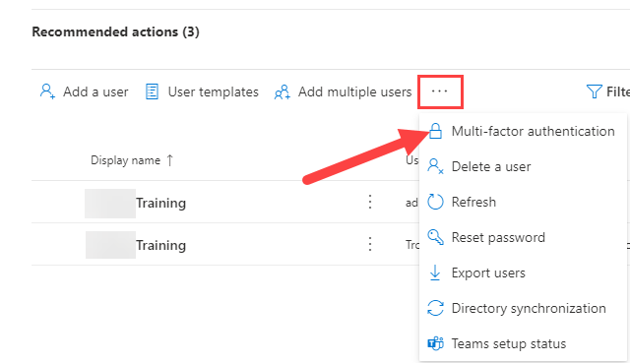This screenshot has width=630, height=363.
Task: Click the Filter funnel icon
Action: tap(594, 91)
